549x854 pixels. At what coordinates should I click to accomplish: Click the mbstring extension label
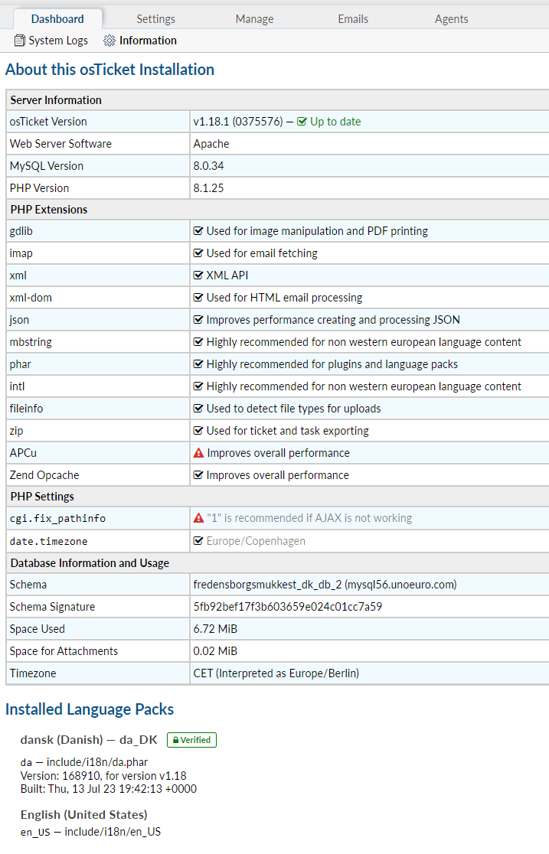click(x=31, y=342)
